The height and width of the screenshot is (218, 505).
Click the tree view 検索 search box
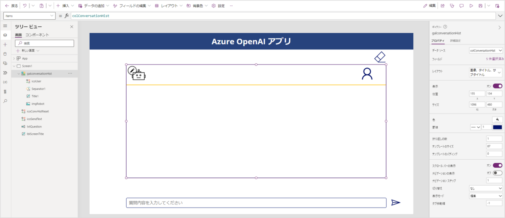click(45, 43)
